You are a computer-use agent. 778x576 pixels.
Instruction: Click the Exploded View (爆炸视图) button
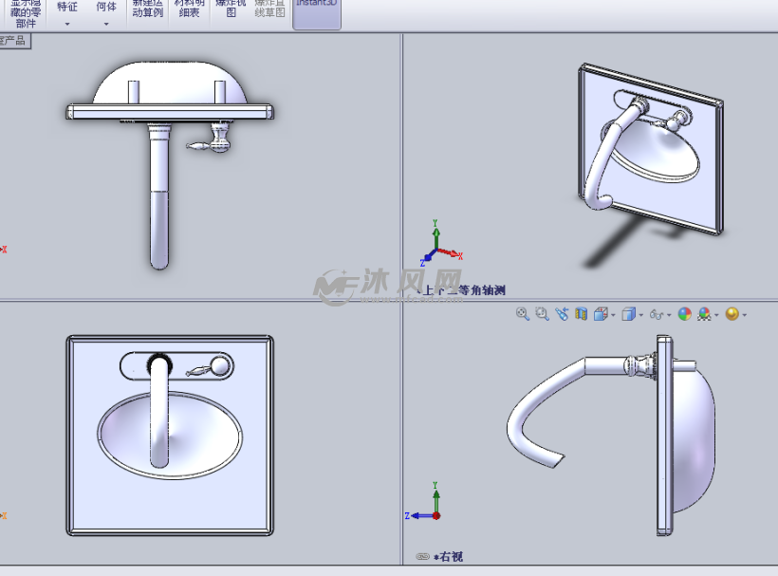click(231, 9)
